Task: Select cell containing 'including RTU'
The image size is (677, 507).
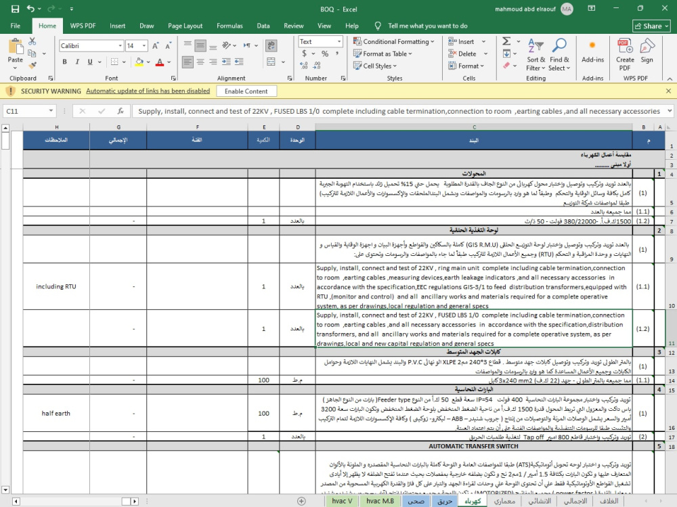Action: [x=56, y=286]
